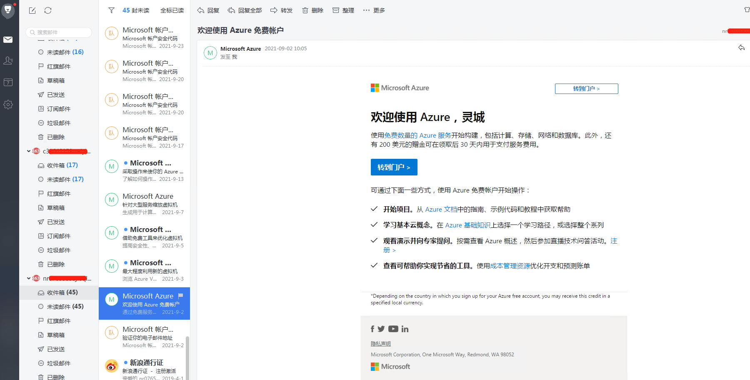
Task: Collapse the c3 163 account tree
Action: (x=28, y=151)
